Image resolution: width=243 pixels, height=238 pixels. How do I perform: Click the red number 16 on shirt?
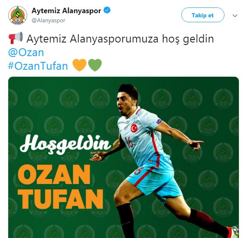129,142
